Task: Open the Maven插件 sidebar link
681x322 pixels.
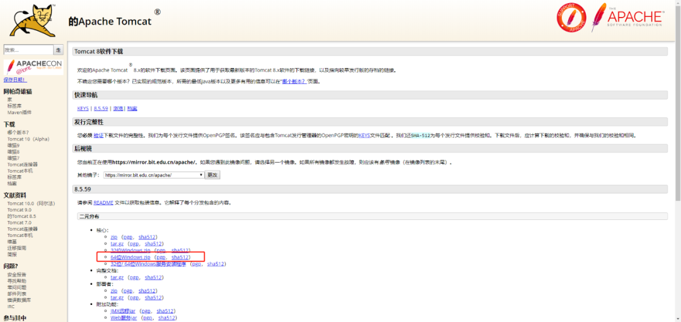Action: [x=20, y=112]
